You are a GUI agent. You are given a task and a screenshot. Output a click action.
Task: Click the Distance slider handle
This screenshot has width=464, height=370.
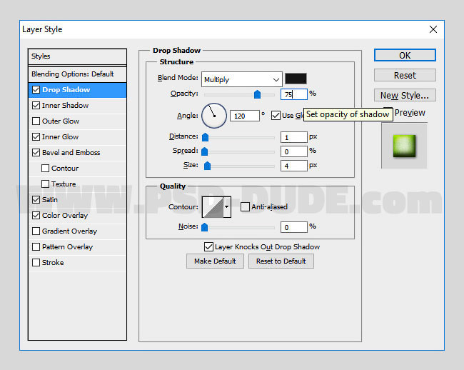pos(205,137)
